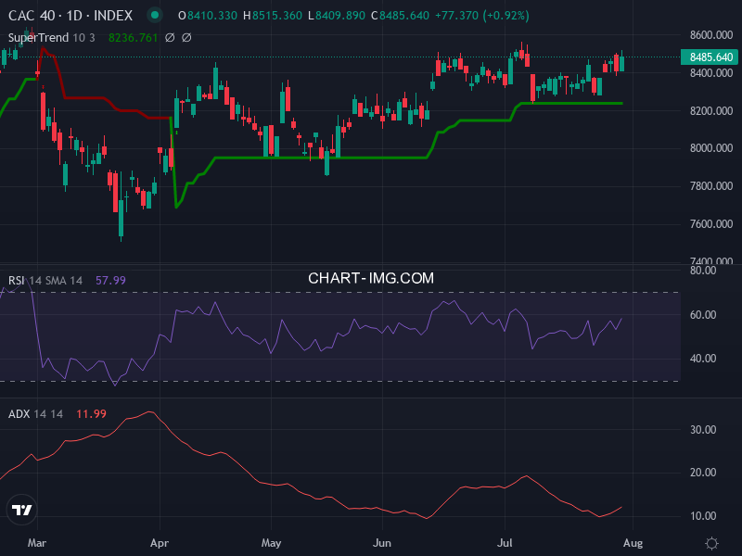
Task: Click the ADX 10.00 axis label
Action: 703,516
